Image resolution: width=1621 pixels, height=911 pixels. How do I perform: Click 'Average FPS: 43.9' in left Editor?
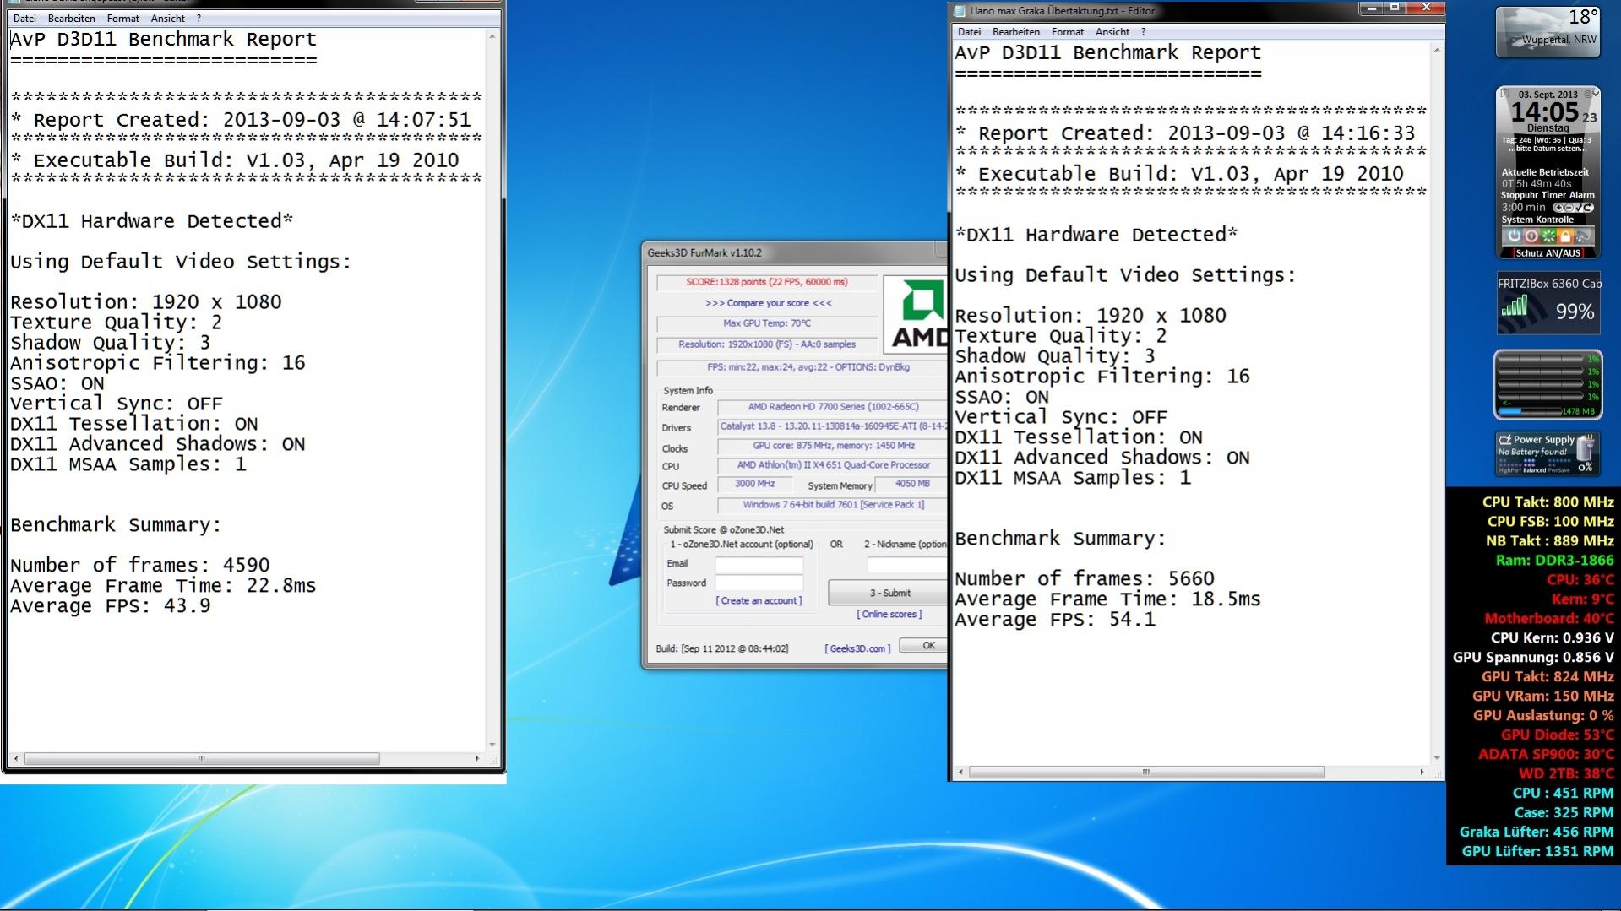111,606
